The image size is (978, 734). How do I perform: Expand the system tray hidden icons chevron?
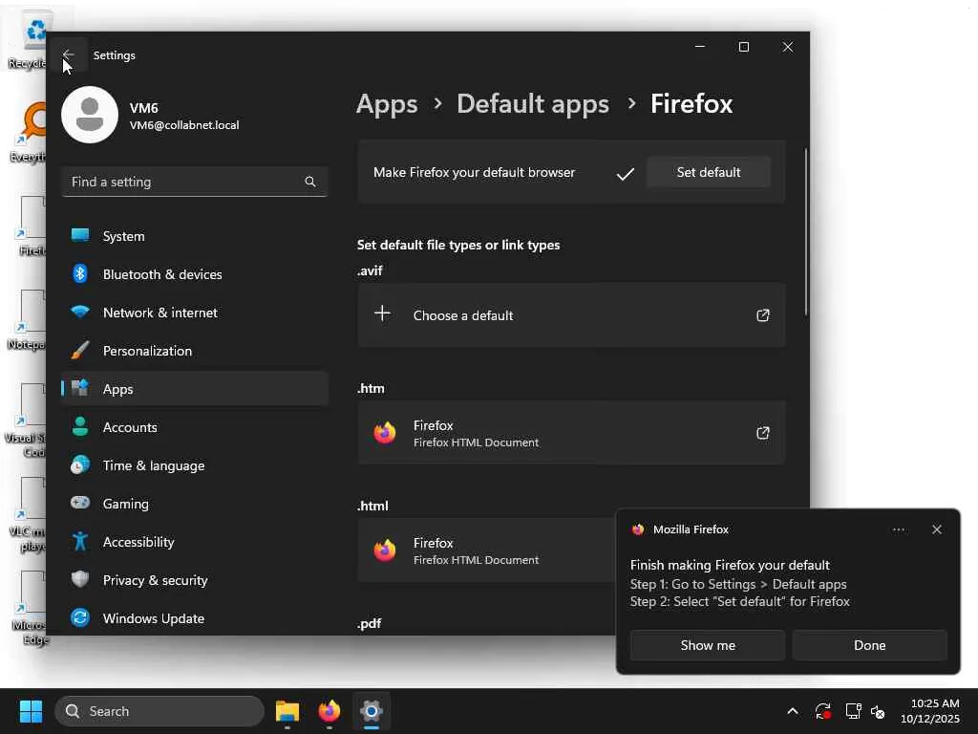pyautogui.click(x=792, y=711)
